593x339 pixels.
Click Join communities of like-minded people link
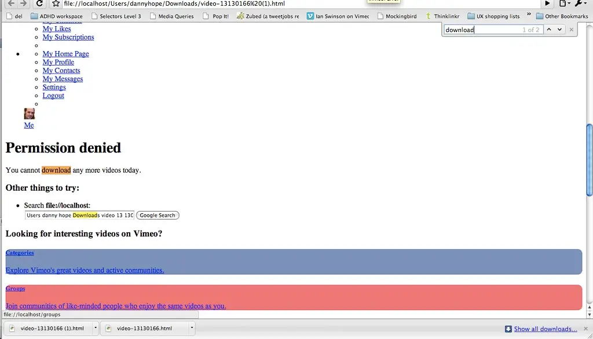click(116, 306)
